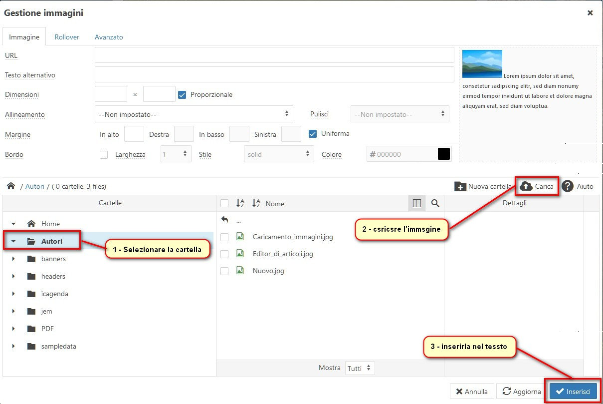Switch to the Rollover tab
The width and height of the screenshot is (603, 404).
[x=67, y=37]
